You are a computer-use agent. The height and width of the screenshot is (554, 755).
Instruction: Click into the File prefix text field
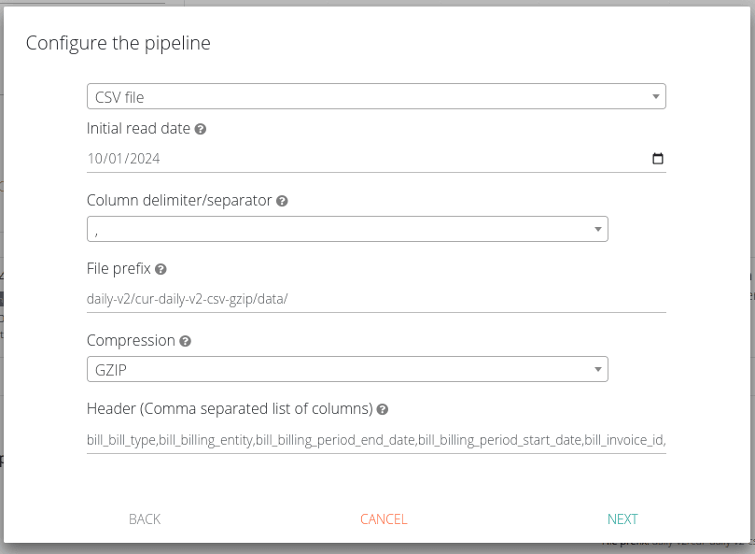[376, 299]
